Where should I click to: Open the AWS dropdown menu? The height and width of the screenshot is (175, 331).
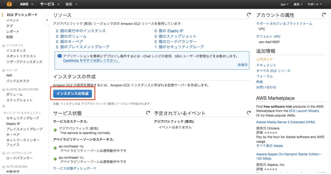27,4
